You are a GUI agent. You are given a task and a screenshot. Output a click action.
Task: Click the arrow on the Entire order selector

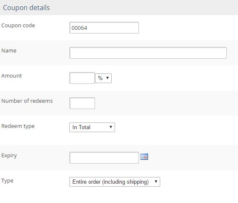click(x=156, y=181)
